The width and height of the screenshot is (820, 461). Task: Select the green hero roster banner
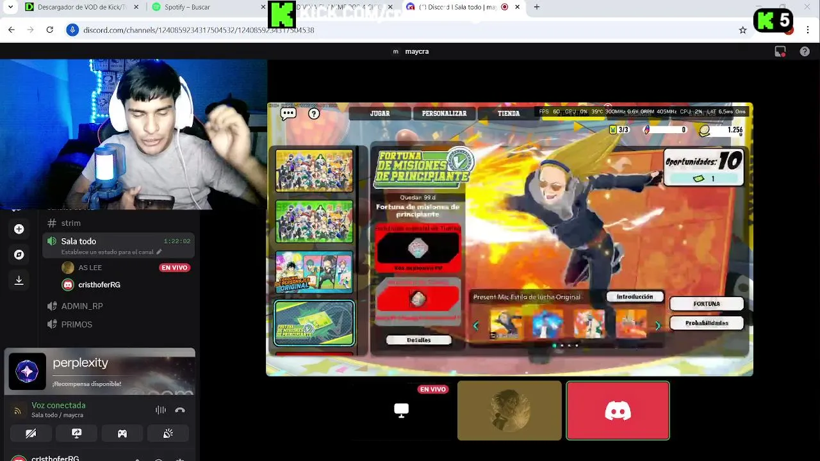pos(314,222)
